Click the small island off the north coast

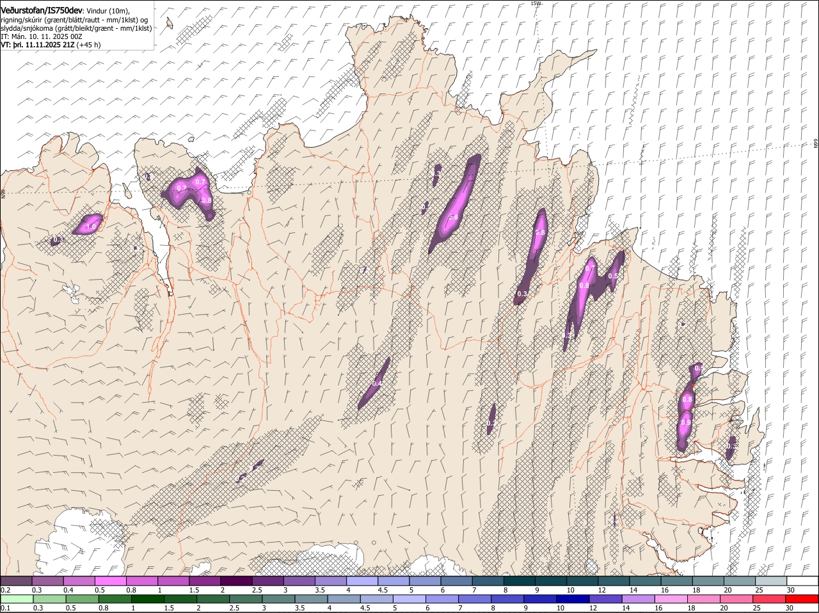(169, 23)
